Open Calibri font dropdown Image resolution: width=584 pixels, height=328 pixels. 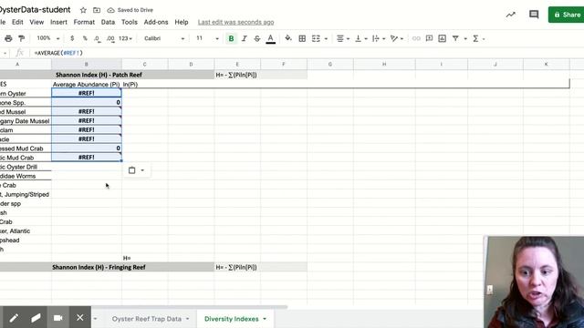click(x=164, y=38)
